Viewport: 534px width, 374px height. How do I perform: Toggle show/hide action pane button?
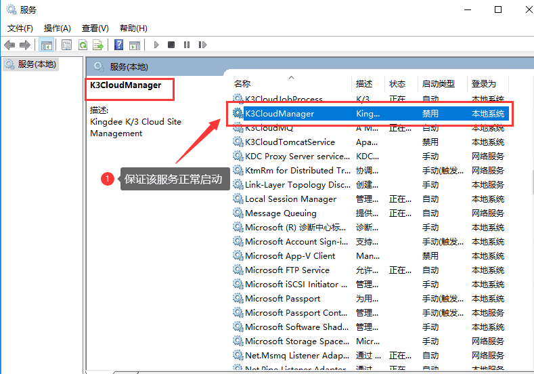(135, 45)
